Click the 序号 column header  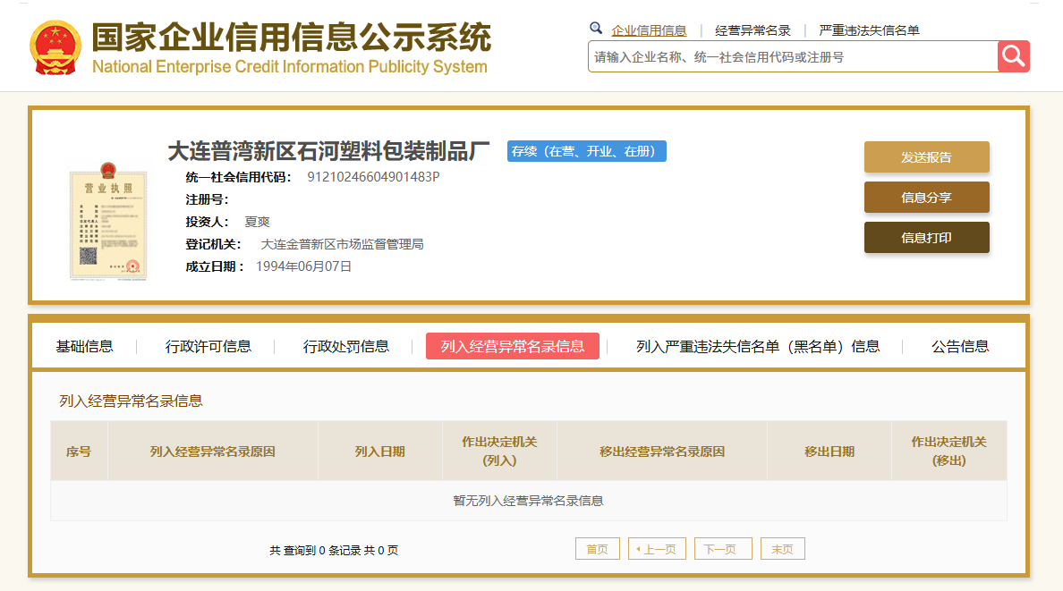[79, 452]
